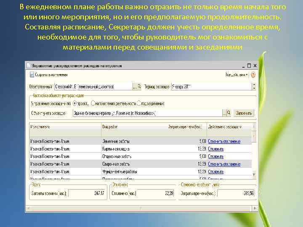The height and width of the screenshot is (227, 303).
Task: Increase period with the stepper up arrow
Action: (254, 85)
